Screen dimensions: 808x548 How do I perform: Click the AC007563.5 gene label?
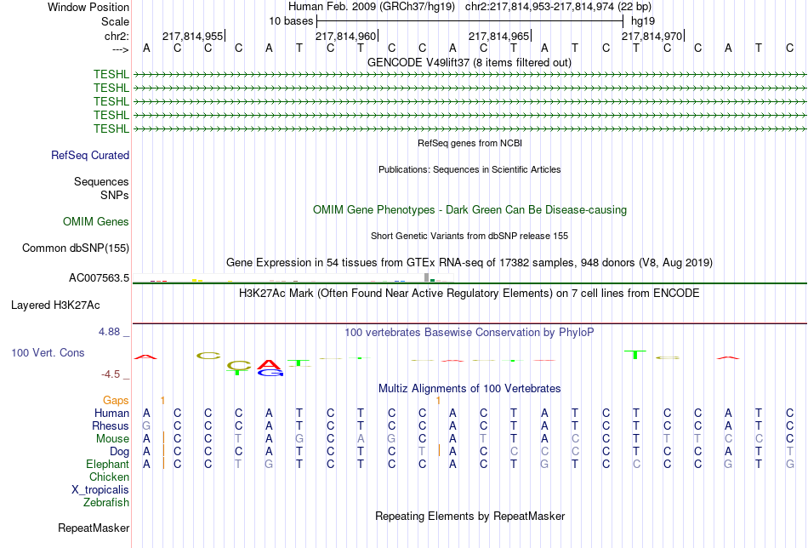99,278
